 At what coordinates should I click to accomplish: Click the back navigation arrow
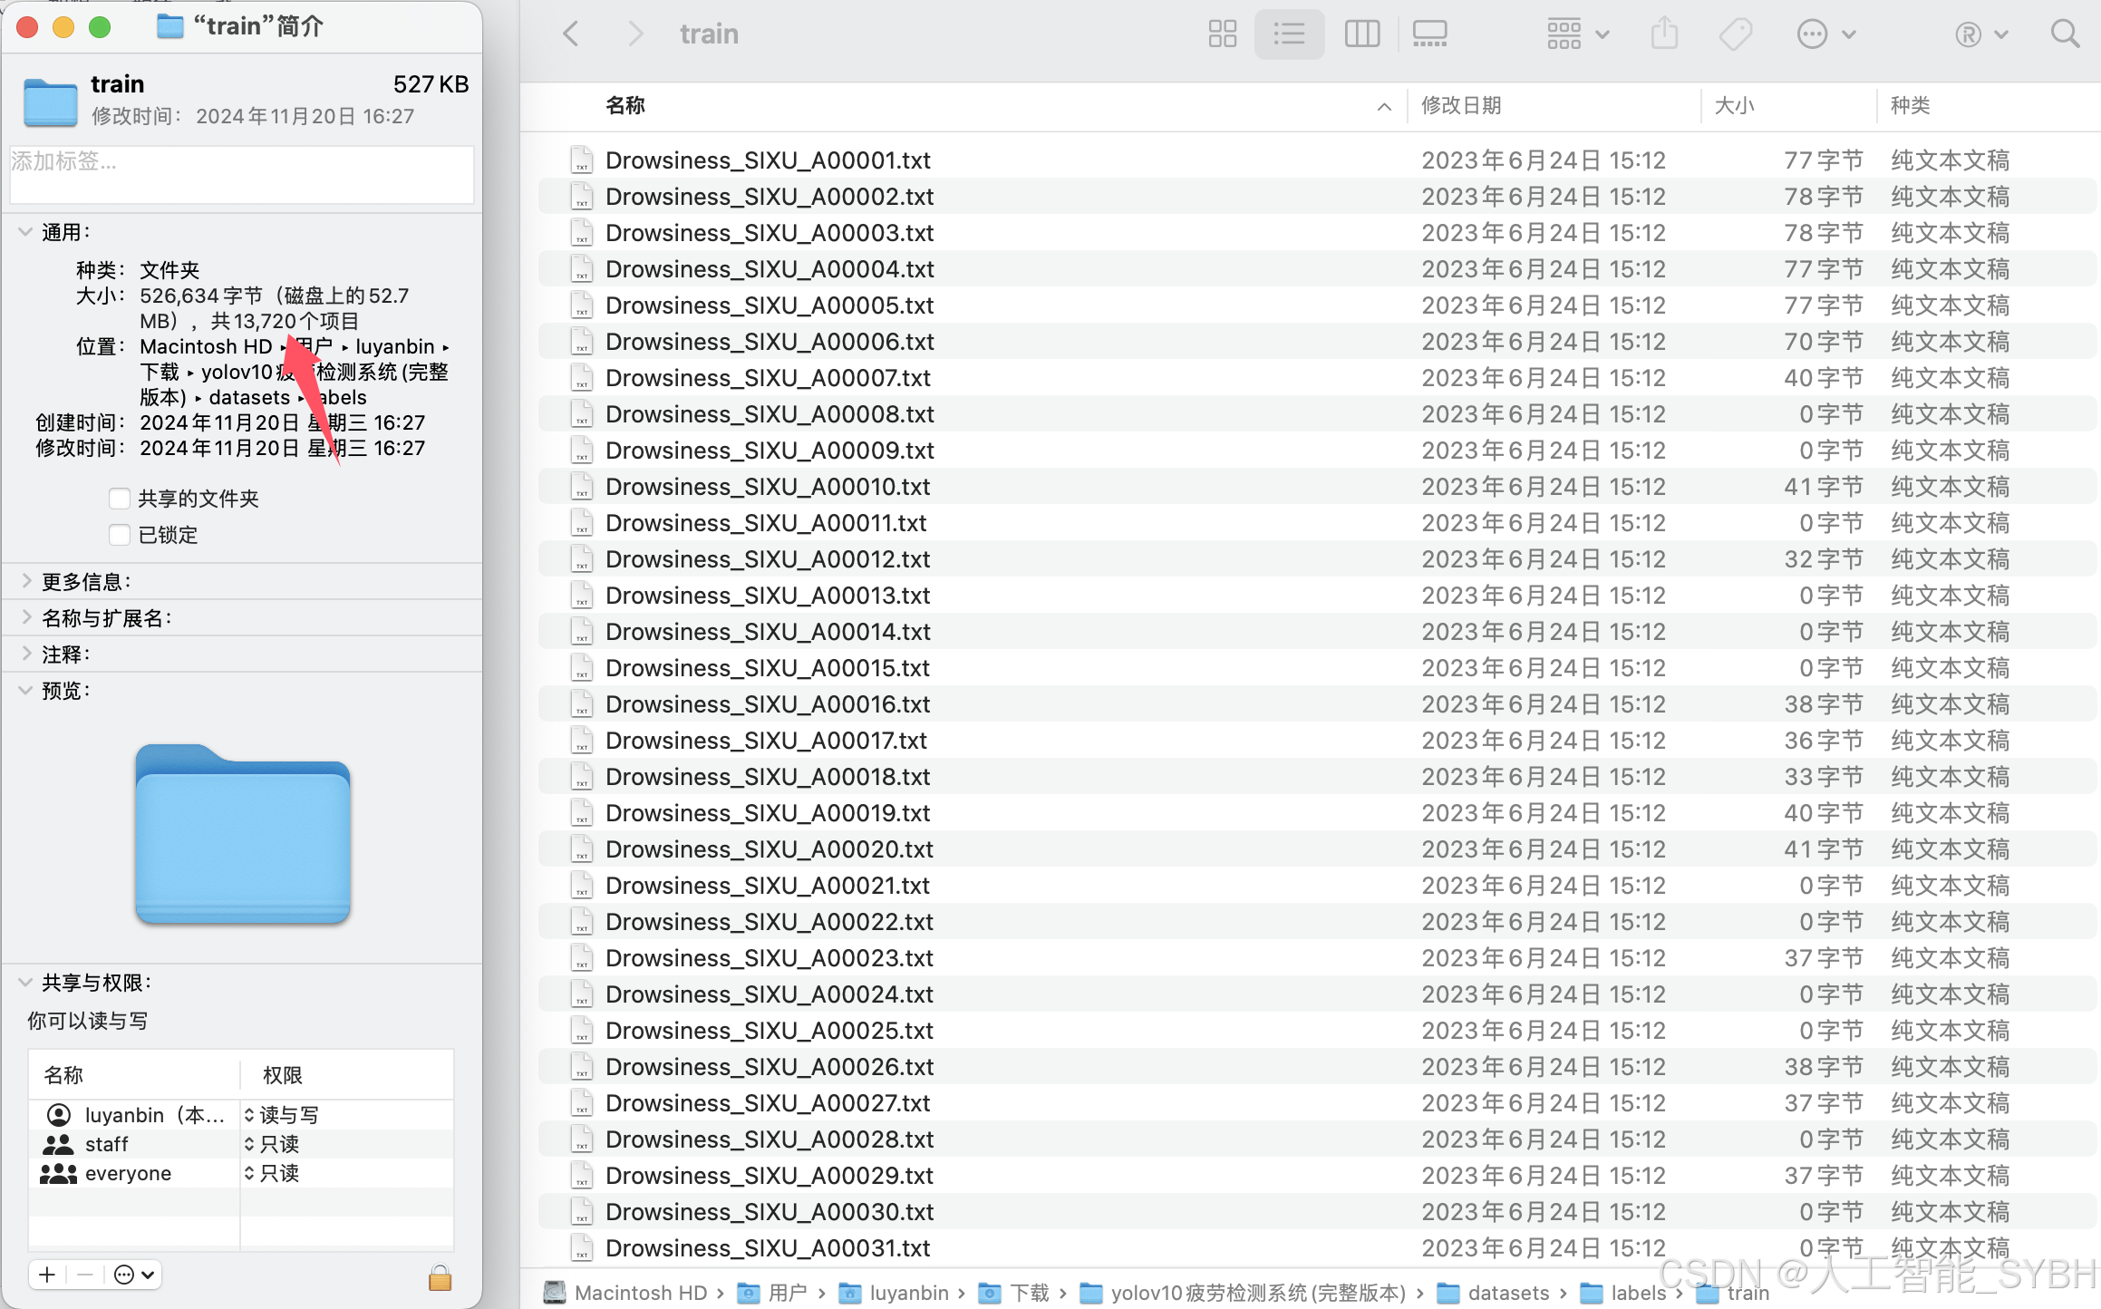tap(571, 34)
